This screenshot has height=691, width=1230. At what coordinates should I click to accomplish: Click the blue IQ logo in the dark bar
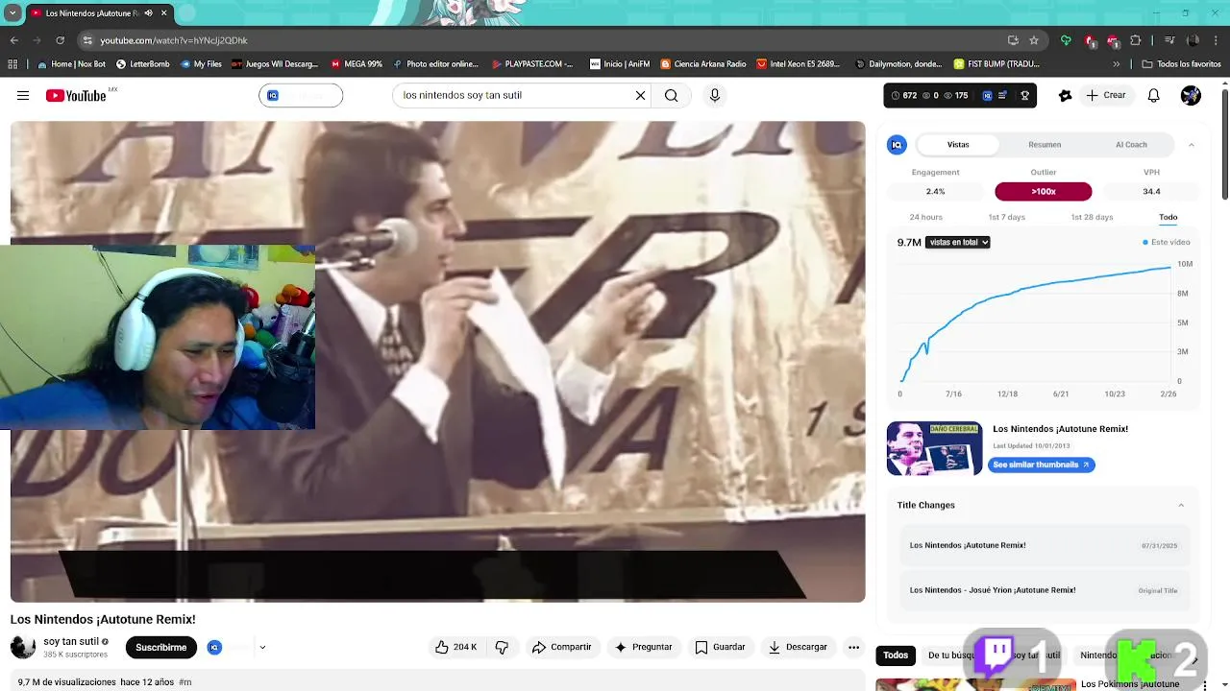coord(987,96)
